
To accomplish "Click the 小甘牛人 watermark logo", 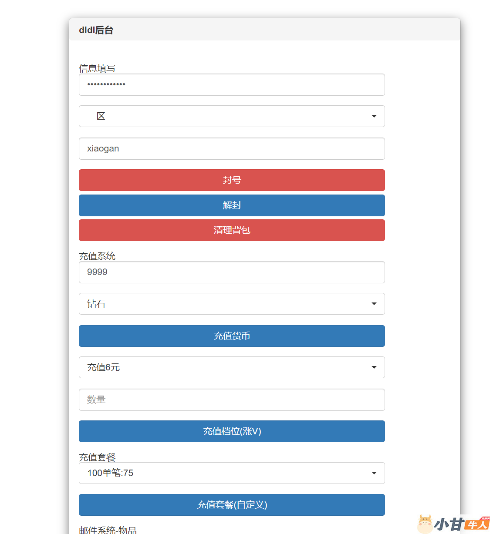I will 453,524.
